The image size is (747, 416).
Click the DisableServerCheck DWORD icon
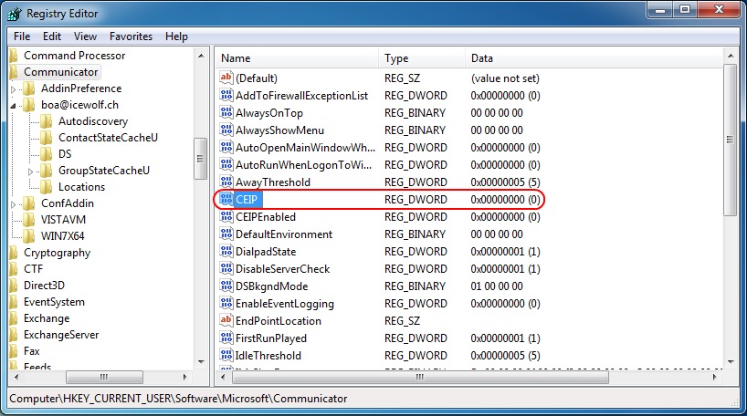(226, 269)
